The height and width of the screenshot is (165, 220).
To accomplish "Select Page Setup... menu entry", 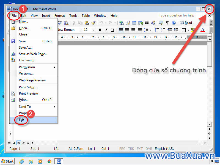I will 34,87.
